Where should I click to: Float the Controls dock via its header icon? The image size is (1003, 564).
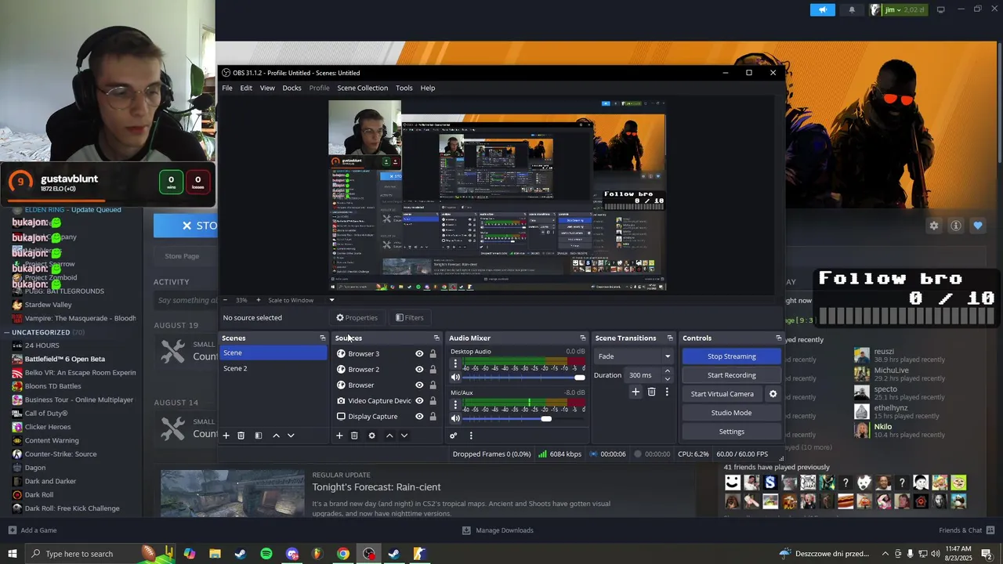click(778, 338)
